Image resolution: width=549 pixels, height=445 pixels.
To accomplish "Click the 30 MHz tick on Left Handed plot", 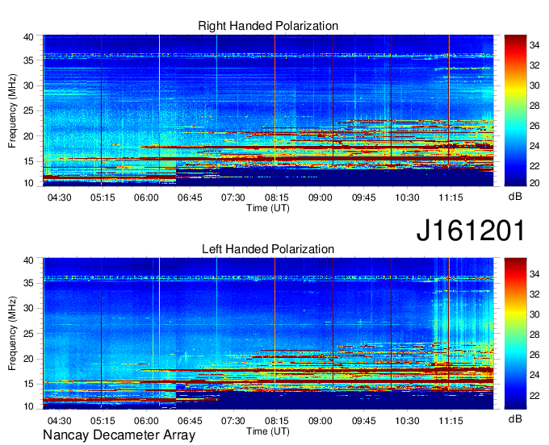I will [x=28, y=308].
